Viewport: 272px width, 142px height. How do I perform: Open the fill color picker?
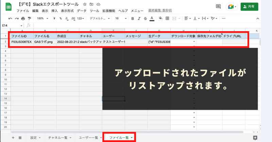(x=160, y=18)
